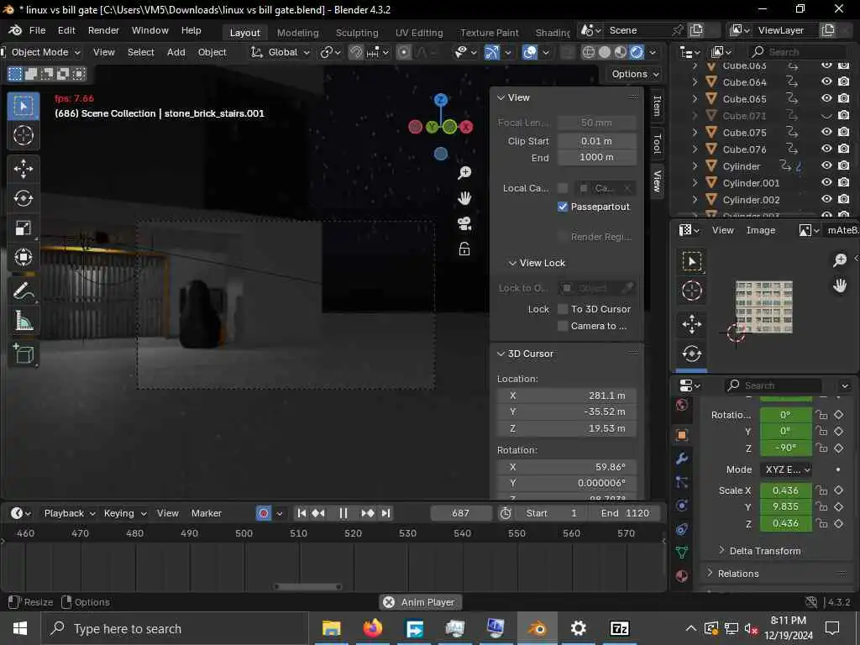Screen dimensions: 860x645
Task: Select the Measure tool
Action: tap(23, 320)
